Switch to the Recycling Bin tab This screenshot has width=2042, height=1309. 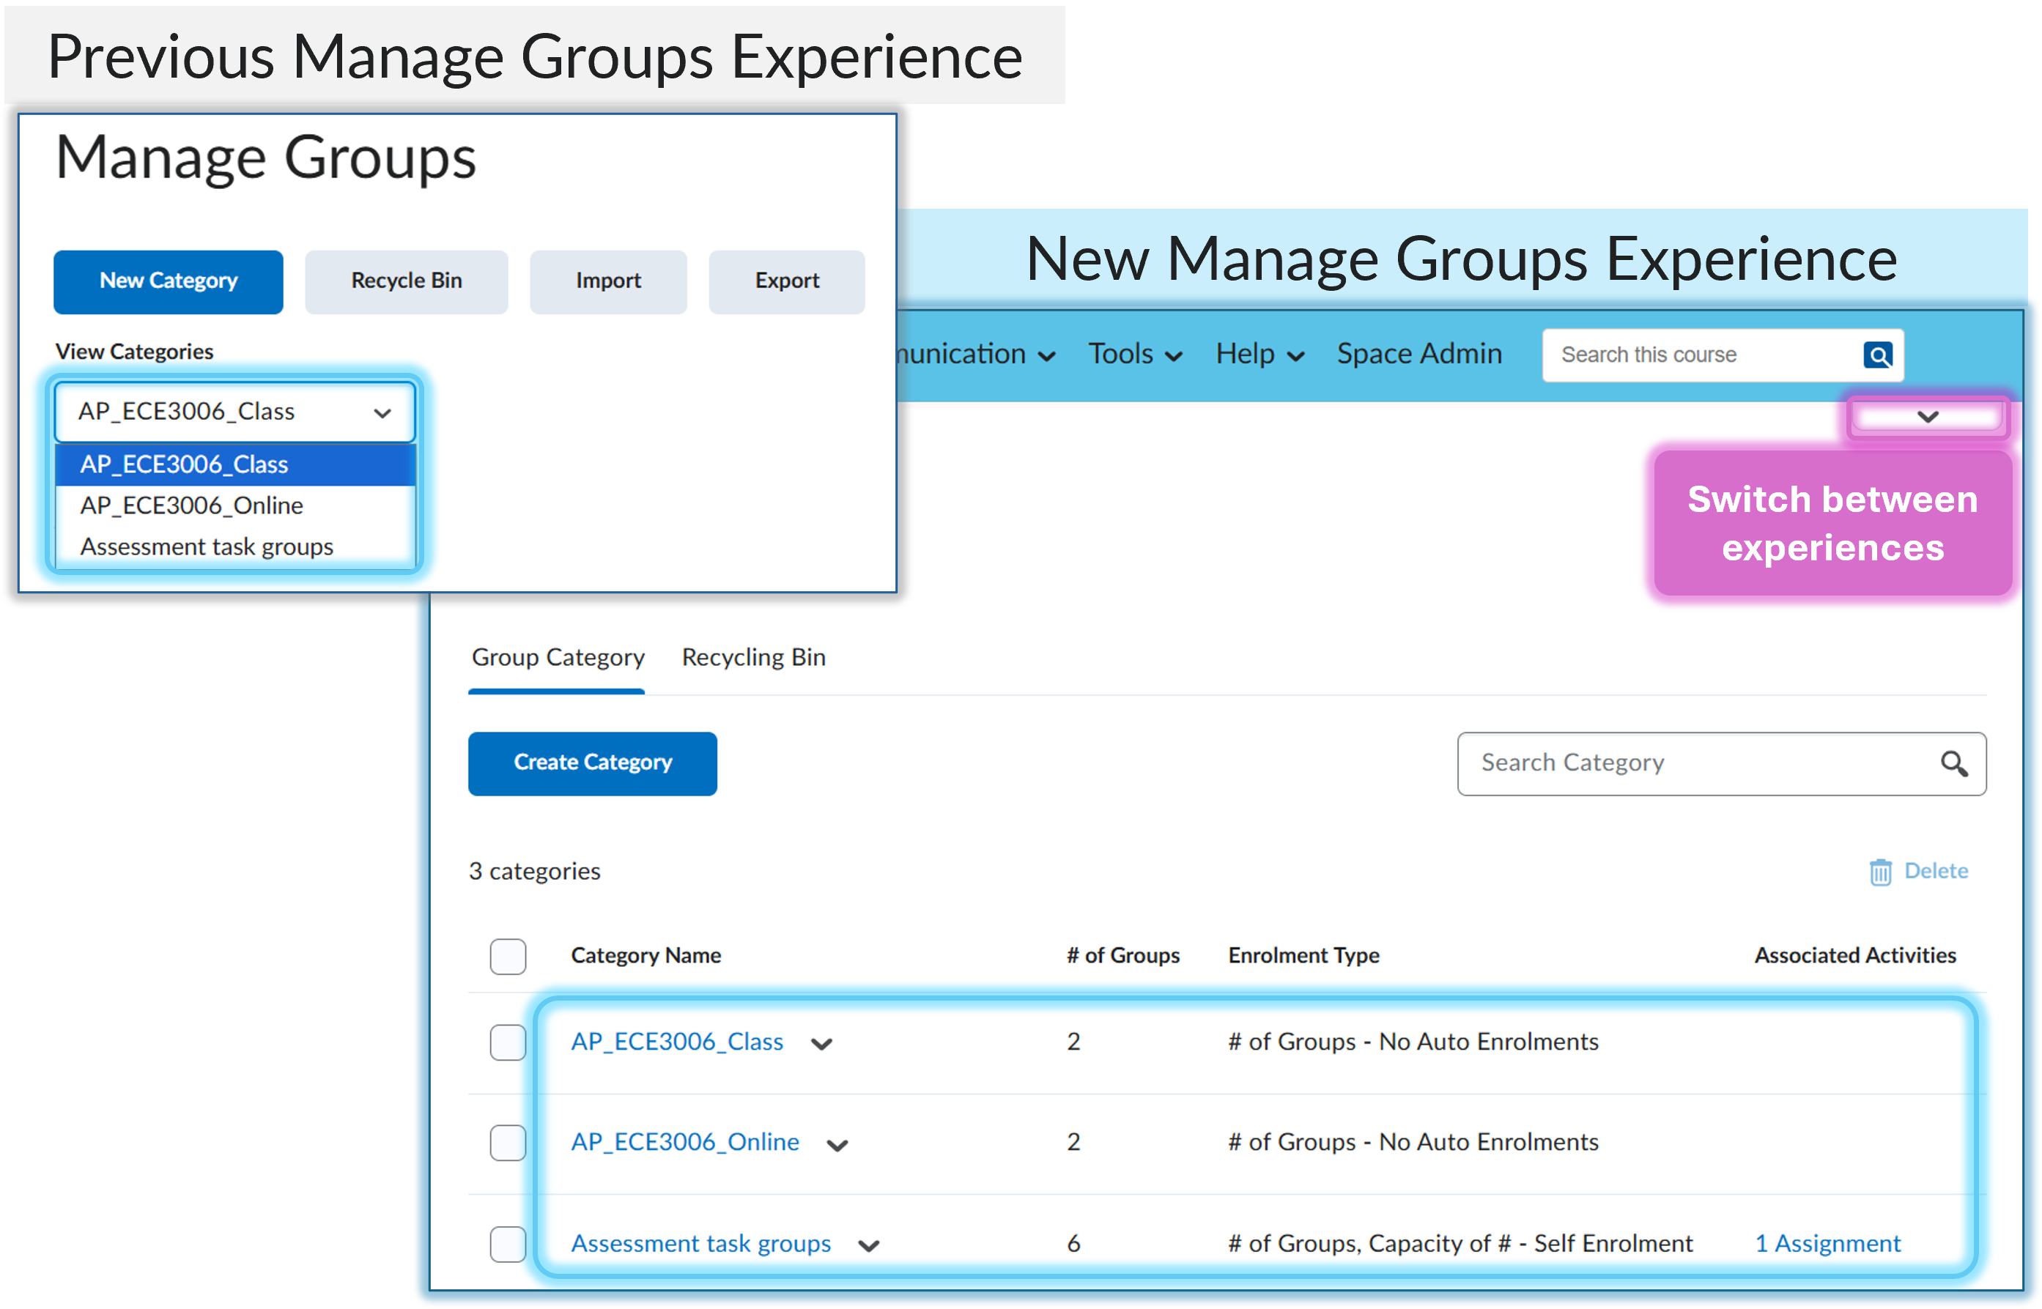point(753,657)
